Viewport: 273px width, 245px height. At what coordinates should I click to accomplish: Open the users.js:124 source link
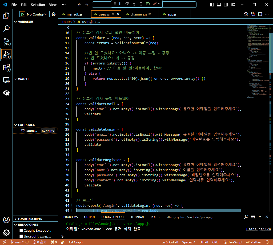click(x=258, y=229)
